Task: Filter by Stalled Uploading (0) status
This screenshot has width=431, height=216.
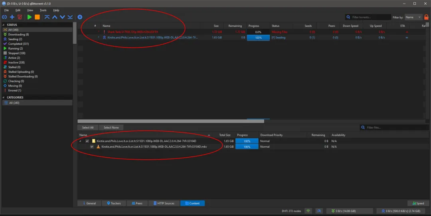Action: (21, 72)
